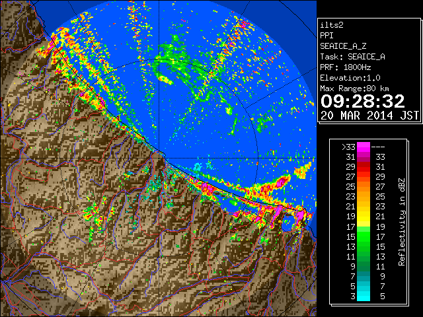The image size is (423, 317).
Task: Select the 'Task: SEAICE_A' line
Action: [x=352, y=57]
